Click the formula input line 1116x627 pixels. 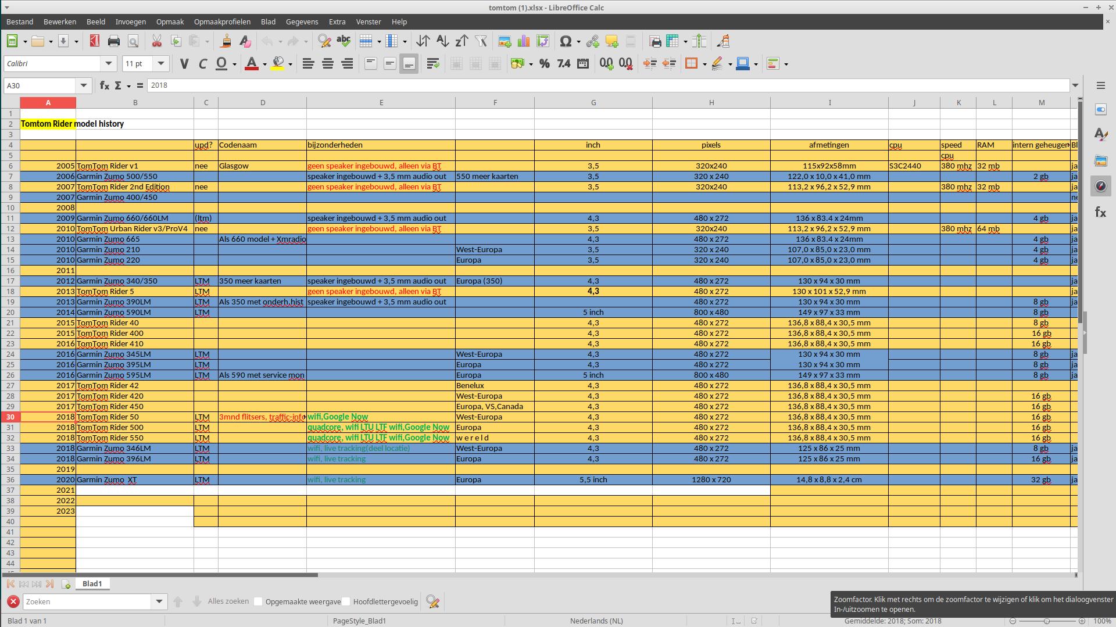(608, 85)
